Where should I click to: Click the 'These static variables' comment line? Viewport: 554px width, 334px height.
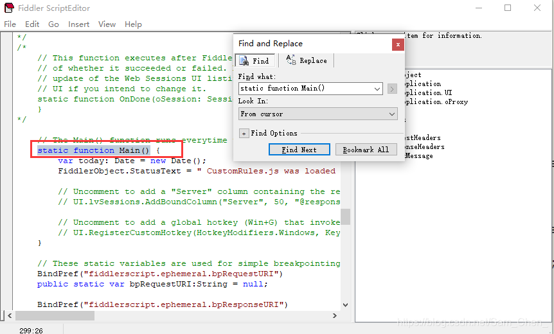point(189,263)
